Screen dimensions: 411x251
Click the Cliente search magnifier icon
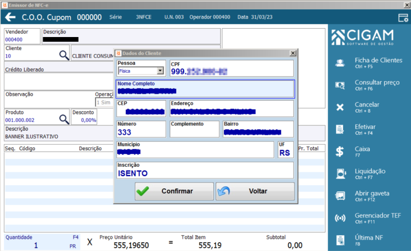pyautogui.click(x=64, y=55)
